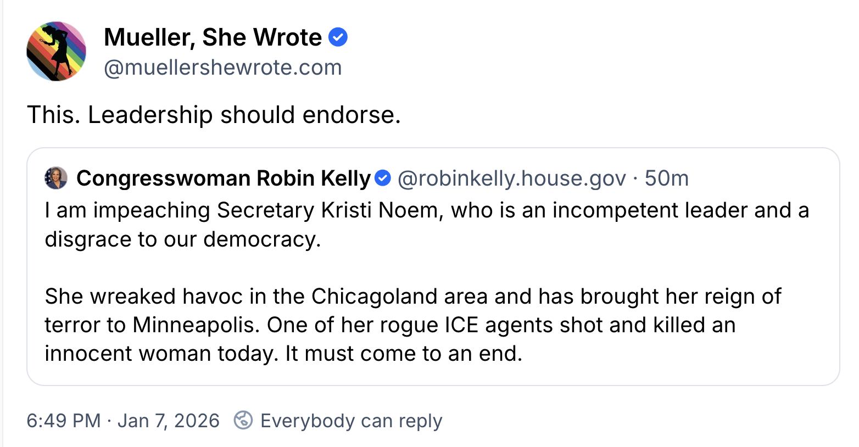The image size is (859, 447).
Task: Click the 50m timestamp on quoted post
Action: (666, 178)
